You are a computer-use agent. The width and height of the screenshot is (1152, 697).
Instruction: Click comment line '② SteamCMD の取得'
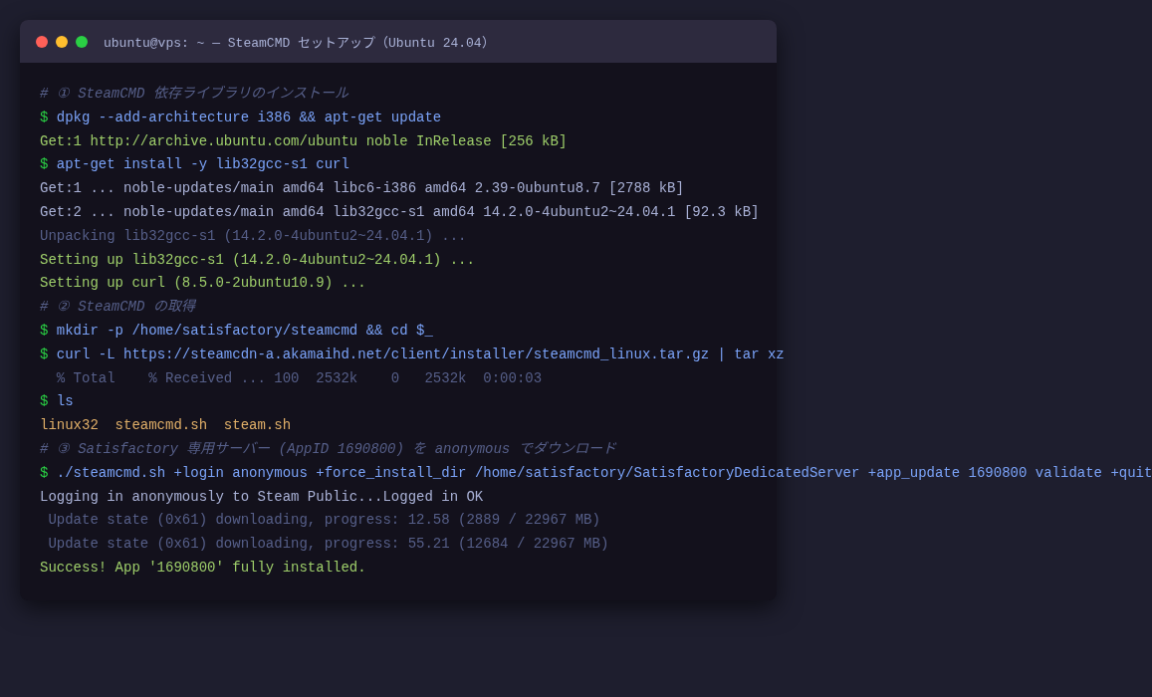(x=117, y=307)
